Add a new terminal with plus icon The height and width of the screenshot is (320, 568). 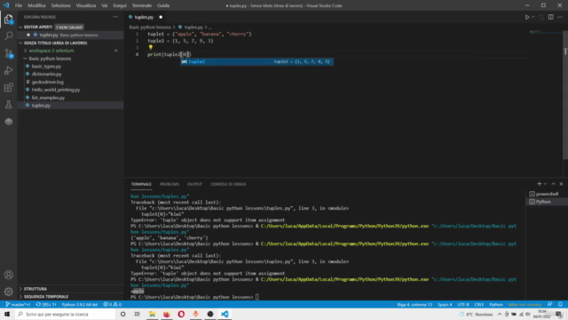click(x=539, y=184)
